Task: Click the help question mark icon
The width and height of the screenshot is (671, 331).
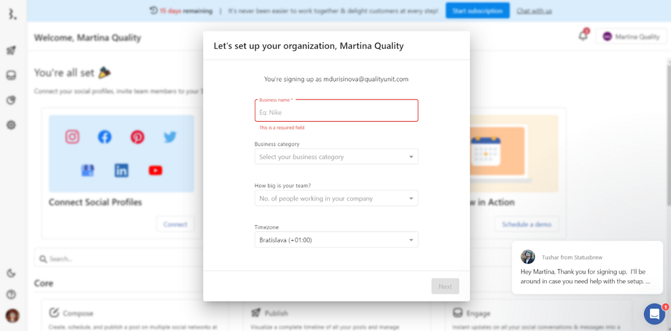Action: tap(11, 294)
